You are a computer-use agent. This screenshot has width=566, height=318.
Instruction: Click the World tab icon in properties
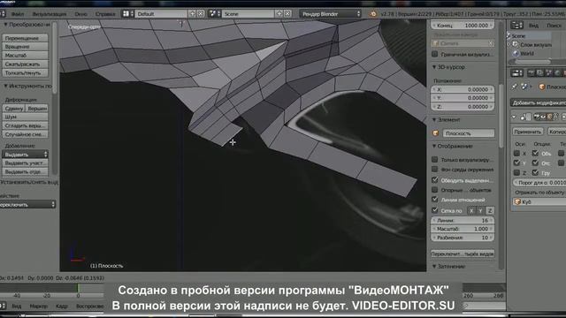coord(557,73)
